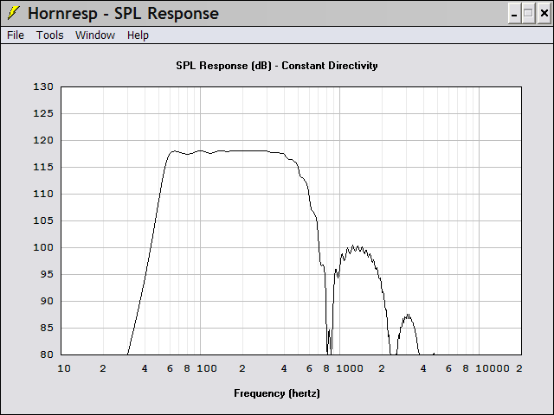554x415 pixels.
Task: Click the 95 dB axis label
Action: (x=45, y=274)
